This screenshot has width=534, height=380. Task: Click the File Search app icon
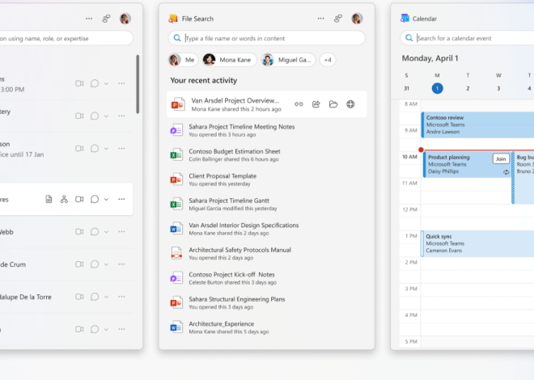point(173,19)
